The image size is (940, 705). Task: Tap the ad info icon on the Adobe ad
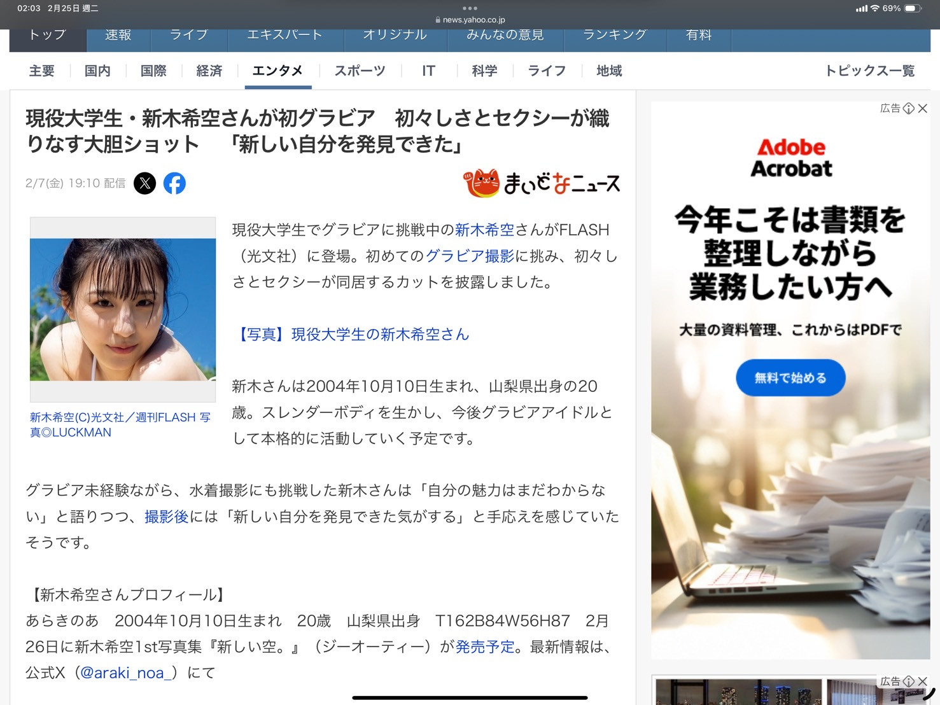pyautogui.click(x=909, y=108)
